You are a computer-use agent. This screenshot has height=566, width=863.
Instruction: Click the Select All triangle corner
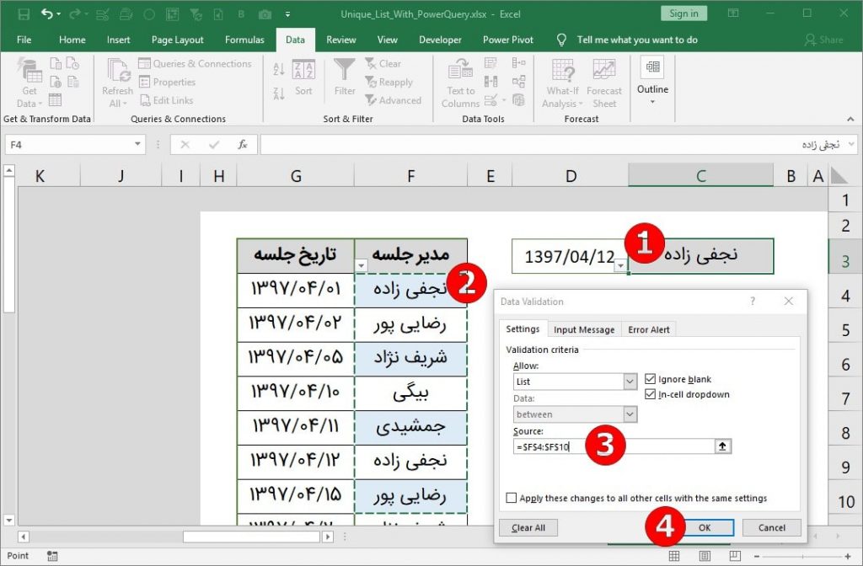(x=839, y=175)
